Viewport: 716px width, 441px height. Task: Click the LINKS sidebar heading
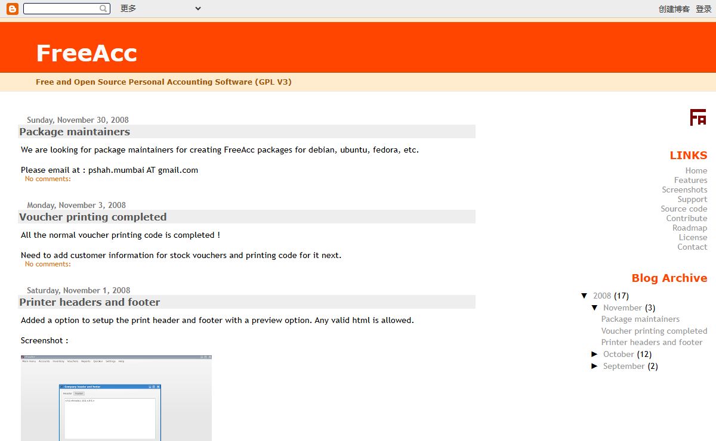point(689,156)
